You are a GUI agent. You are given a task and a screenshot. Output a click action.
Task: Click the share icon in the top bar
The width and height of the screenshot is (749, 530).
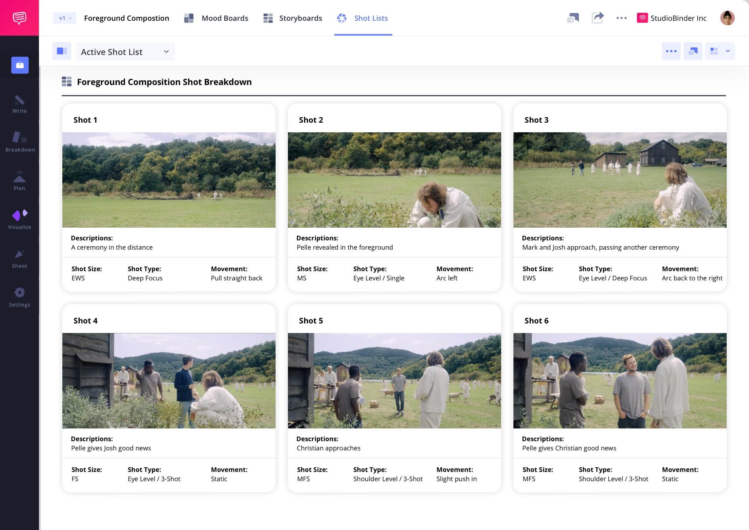tap(598, 18)
